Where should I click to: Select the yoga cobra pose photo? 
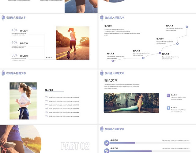131,103
